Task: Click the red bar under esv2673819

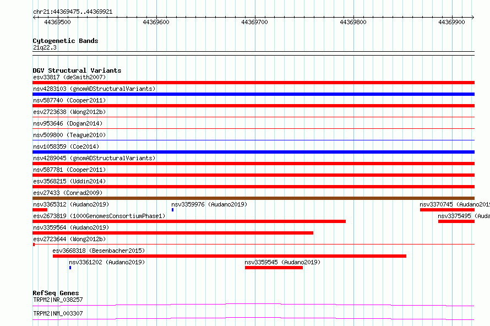Action: click(x=189, y=221)
